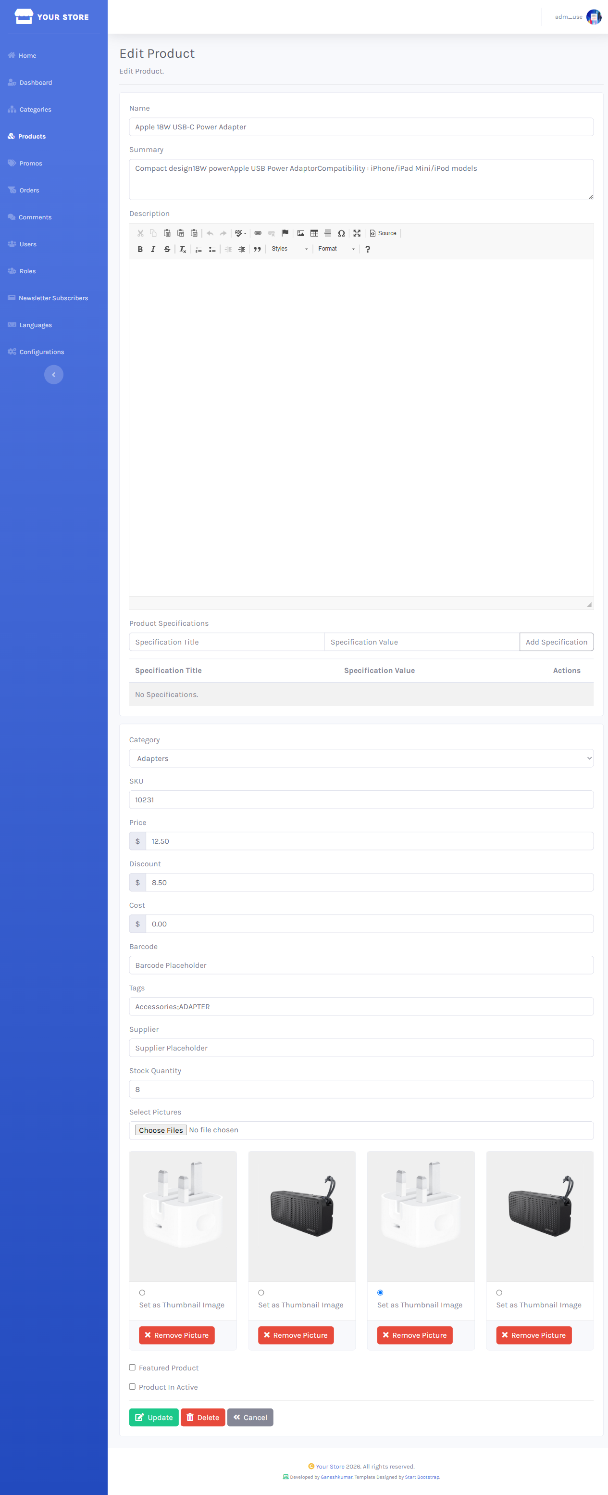Check Product In Active checkbox
The image size is (608, 1495).
132,1386
